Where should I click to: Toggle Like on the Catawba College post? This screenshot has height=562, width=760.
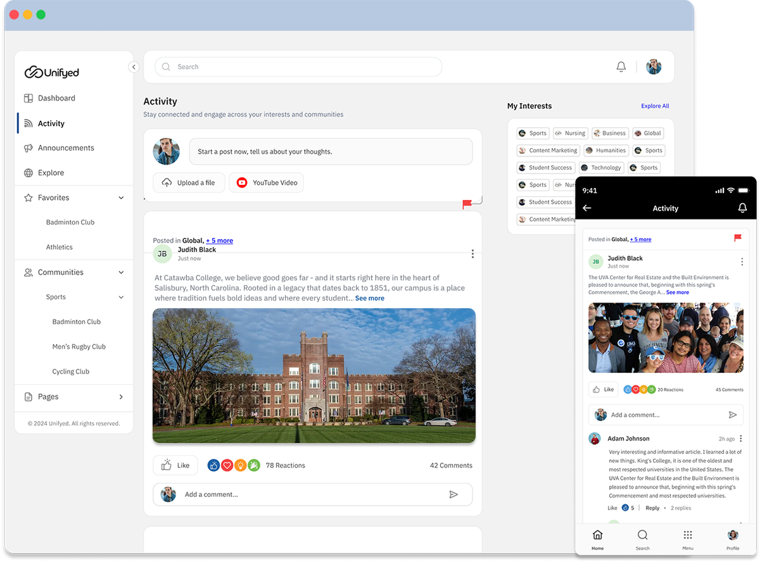175,465
